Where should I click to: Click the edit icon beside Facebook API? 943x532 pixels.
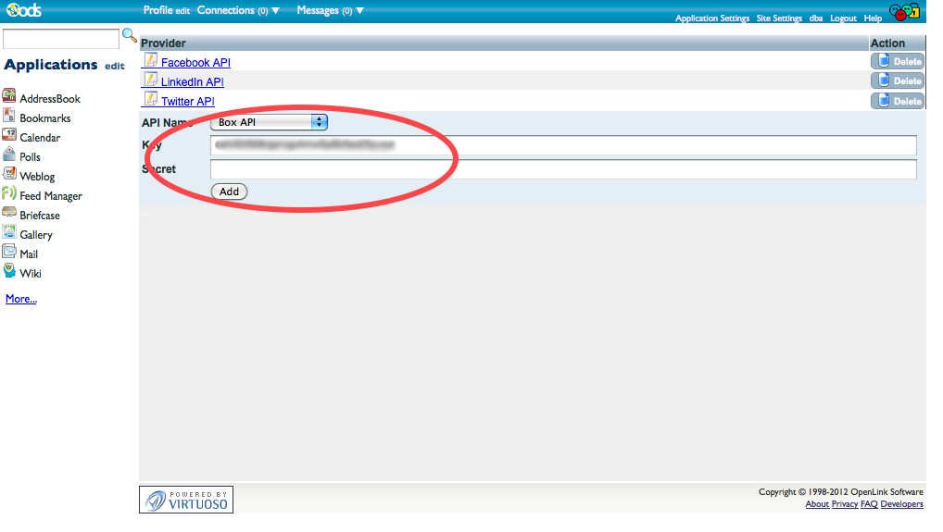(x=150, y=60)
